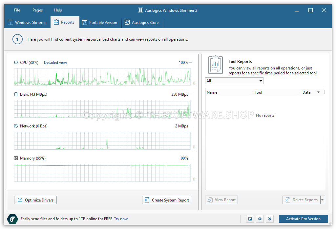Click the "CPU (30%)" label
Image resolution: width=336 pixels, height=229 pixels.
click(x=29, y=63)
